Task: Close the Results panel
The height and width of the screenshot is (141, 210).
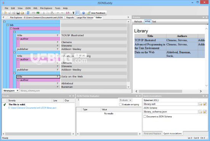Action: [x=73, y=96]
